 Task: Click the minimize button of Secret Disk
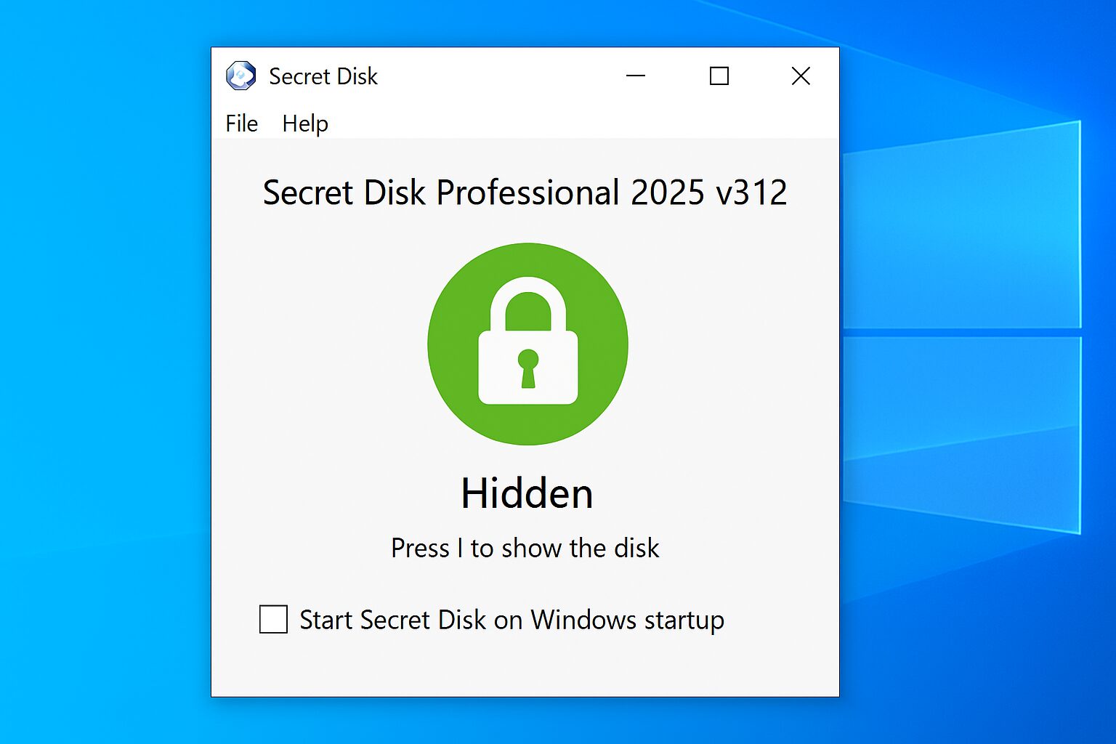pyautogui.click(x=636, y=76)
